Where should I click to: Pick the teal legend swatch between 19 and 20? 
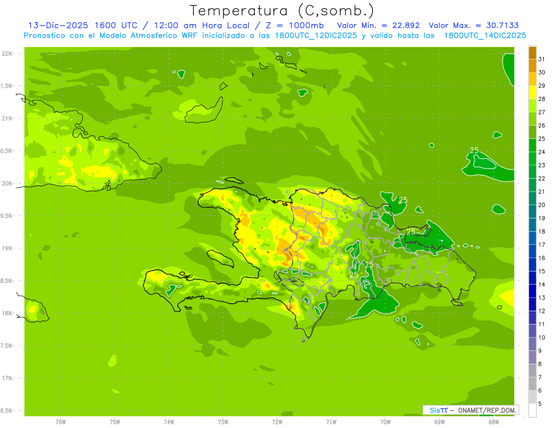532,211
